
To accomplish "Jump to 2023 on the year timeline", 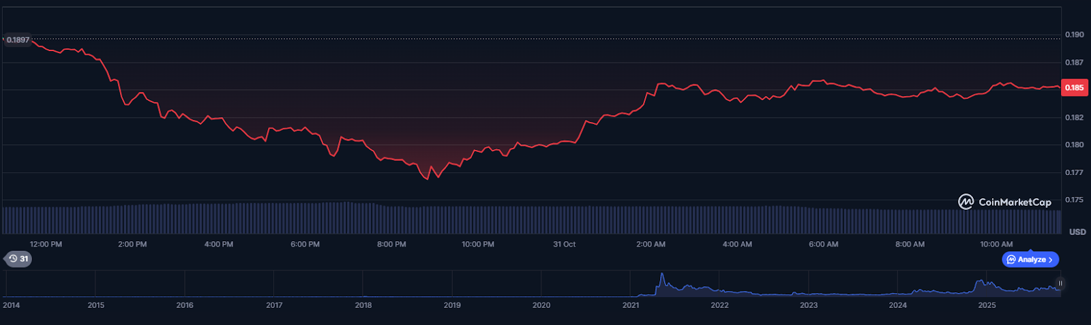I will pyautogui.click(x=809, y=305).
